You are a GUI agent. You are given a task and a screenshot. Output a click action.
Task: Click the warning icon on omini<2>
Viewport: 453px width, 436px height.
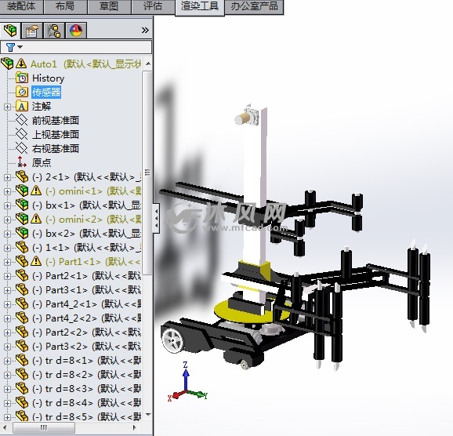tap(36, 219)
